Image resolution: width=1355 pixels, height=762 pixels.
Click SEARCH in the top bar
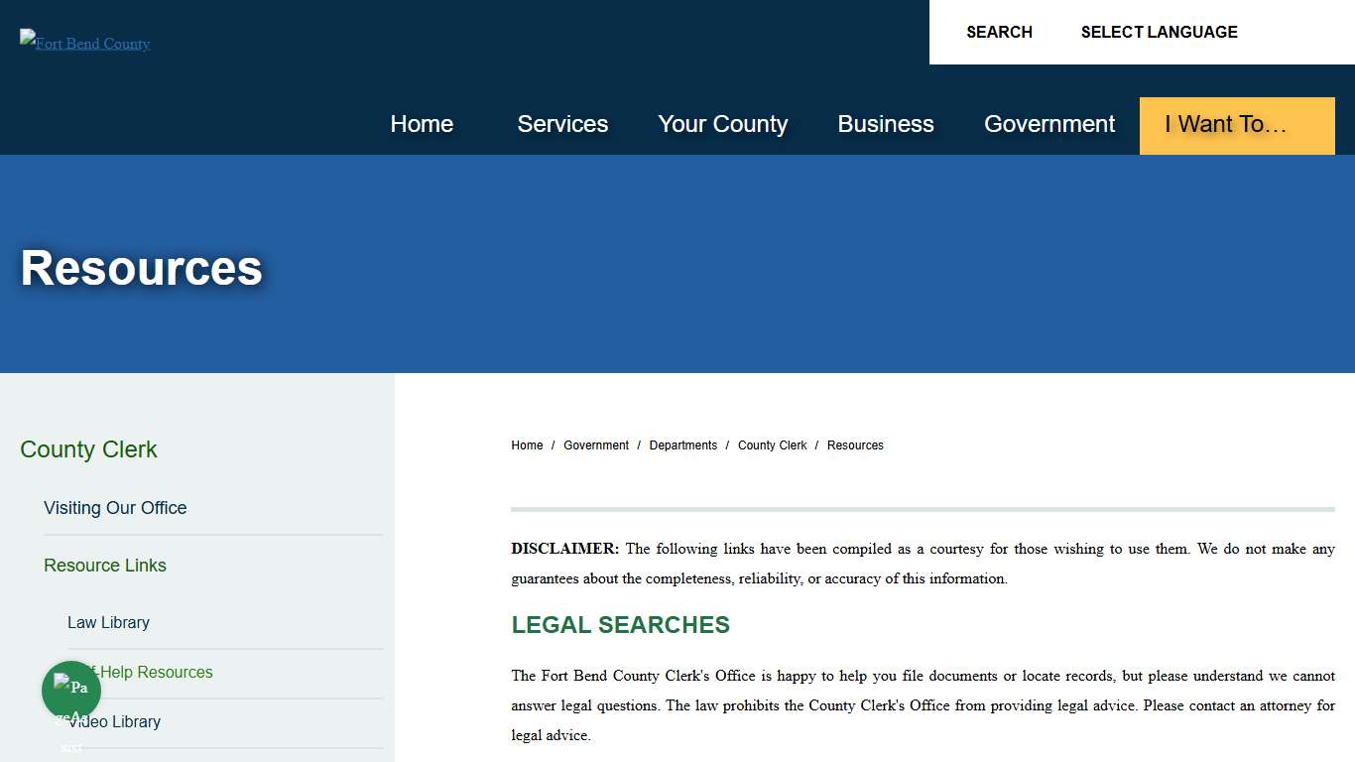999,32
